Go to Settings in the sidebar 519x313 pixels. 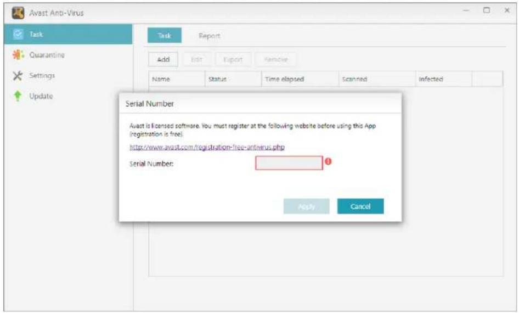pos(42,76)
